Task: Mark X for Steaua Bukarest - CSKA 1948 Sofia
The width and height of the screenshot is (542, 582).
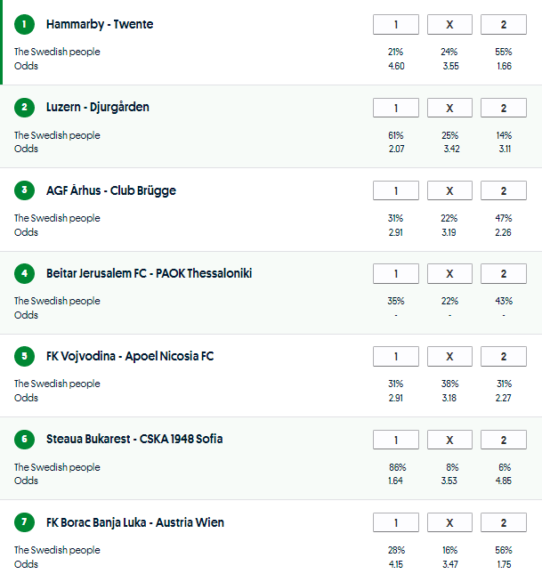Action: coord(449,440)
